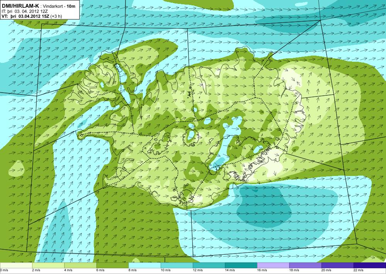The height and width of the screenshot is (274, 386).
Task: Click the "4 m/s" legend label
Action: point(68,270)
